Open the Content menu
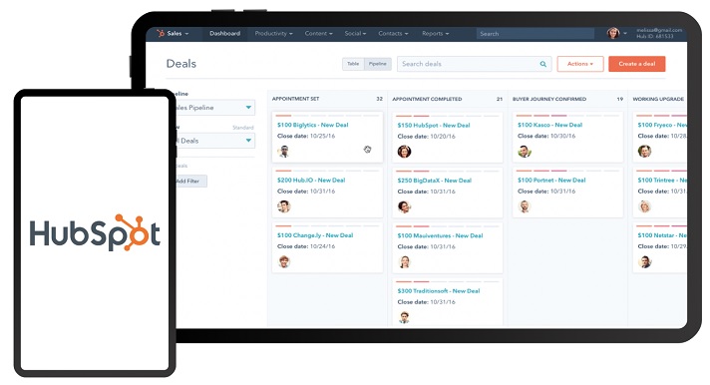Image resolution: width=710 pixels, height=385 pixels. [x=318, y=34]
